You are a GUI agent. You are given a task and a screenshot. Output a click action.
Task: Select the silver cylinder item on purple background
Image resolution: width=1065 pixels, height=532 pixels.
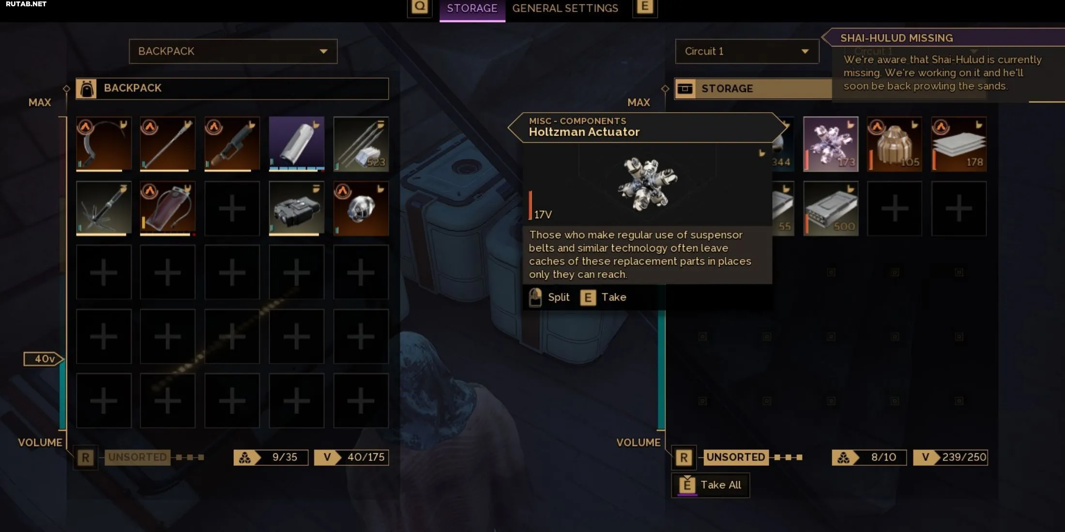(296, 144)
